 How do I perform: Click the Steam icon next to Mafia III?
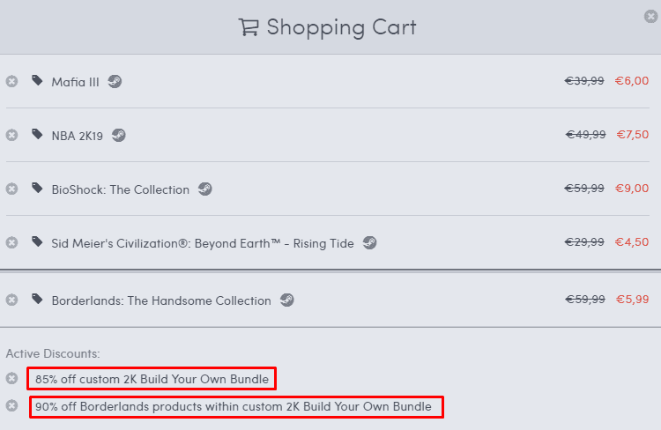[x=115, y=81]
